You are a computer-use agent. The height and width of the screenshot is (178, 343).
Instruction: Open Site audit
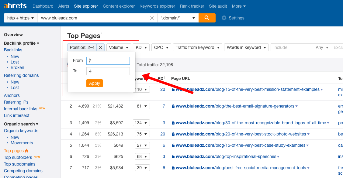tap(218, 6)
